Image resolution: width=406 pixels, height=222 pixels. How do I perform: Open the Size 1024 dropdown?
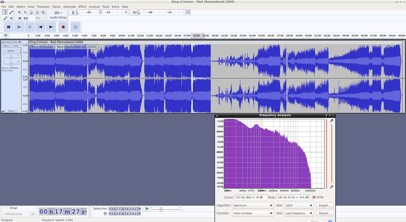tap(299, 205)
